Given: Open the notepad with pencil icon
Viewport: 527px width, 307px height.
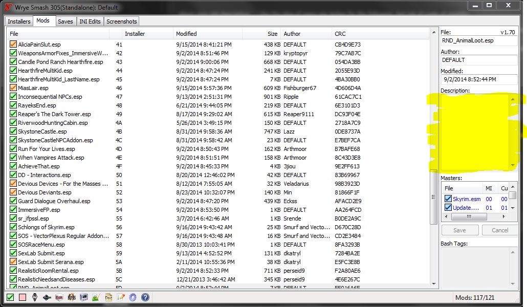Looking at the screenshot, I should [121, 297].
